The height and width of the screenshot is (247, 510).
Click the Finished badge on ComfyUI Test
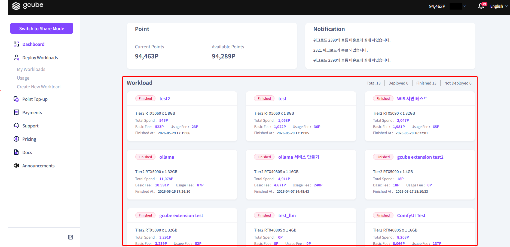(x=383, y=215)
